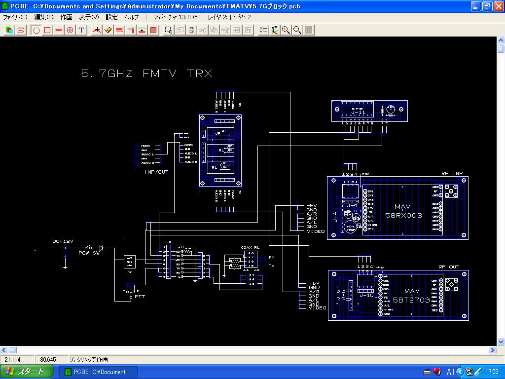This screenshot has width=505, height=379.
Task: Select the square pad drawing tool
Action: click(47, 30)
